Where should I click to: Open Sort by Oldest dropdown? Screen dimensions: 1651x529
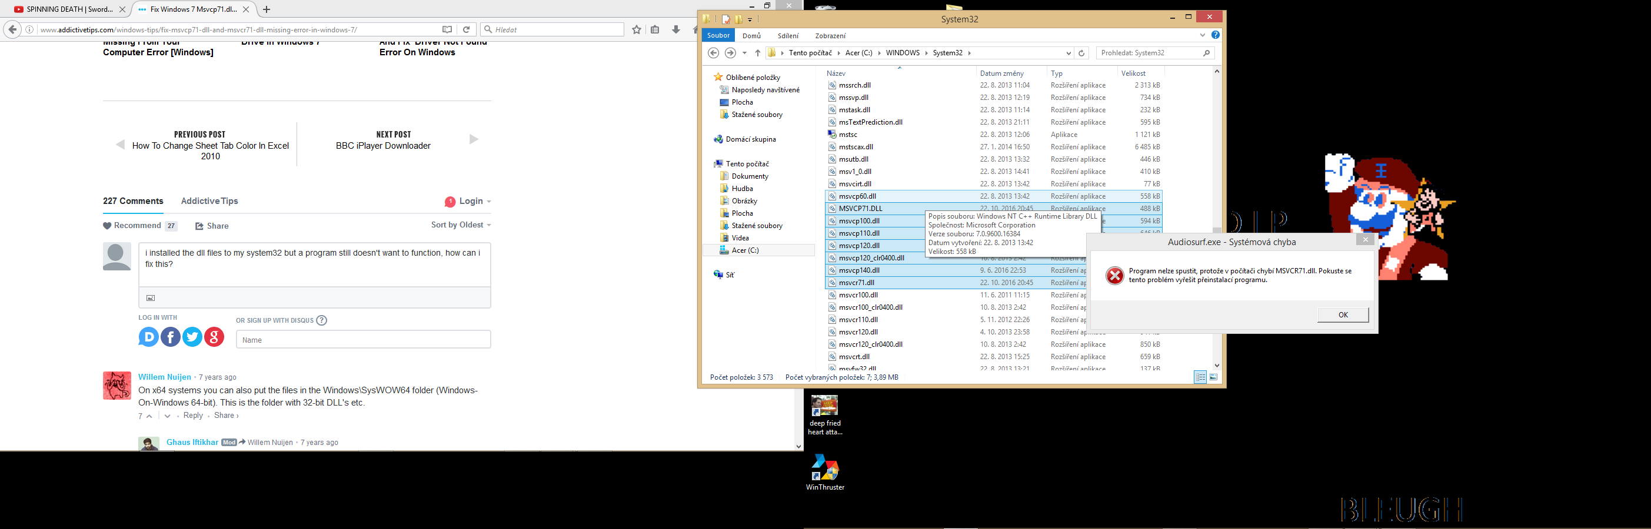pos(461,225)
